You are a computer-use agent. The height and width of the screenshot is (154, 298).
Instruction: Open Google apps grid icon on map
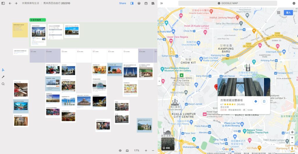(x=279, y=12)
